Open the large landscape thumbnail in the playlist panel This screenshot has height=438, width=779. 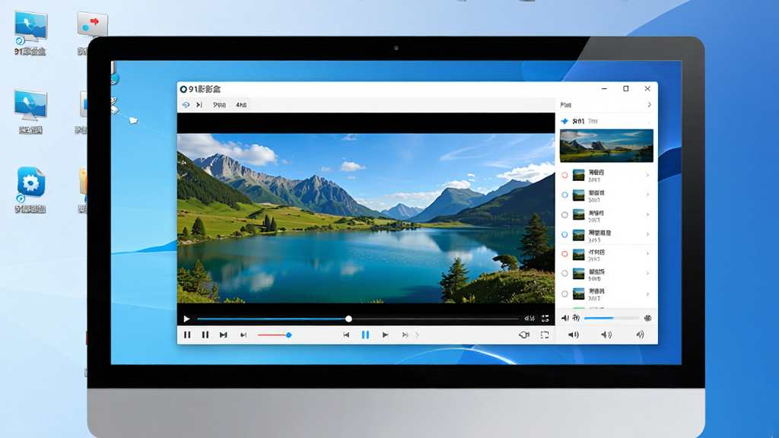click(x=606, y=145)
